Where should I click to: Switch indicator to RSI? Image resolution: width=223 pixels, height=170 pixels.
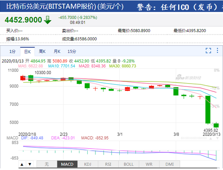(x=108, y=164)
